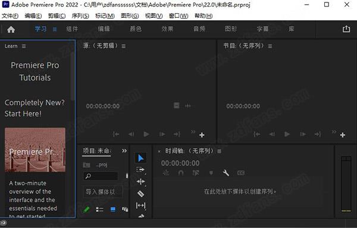Viewport: 357px width, 228px height.
Task: Step forward one frame in Source monitor
Action: [x=162, y=134]
